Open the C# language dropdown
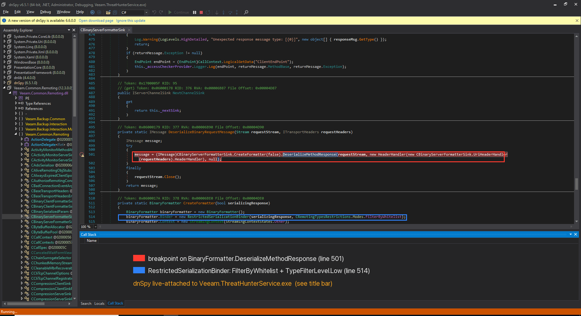581x316 pixels. pos(146,12)
